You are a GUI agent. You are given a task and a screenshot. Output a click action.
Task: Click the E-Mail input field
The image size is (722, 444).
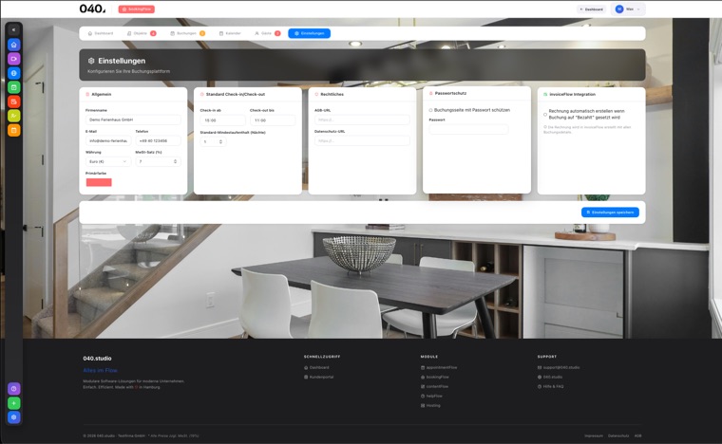pos(108,140)
